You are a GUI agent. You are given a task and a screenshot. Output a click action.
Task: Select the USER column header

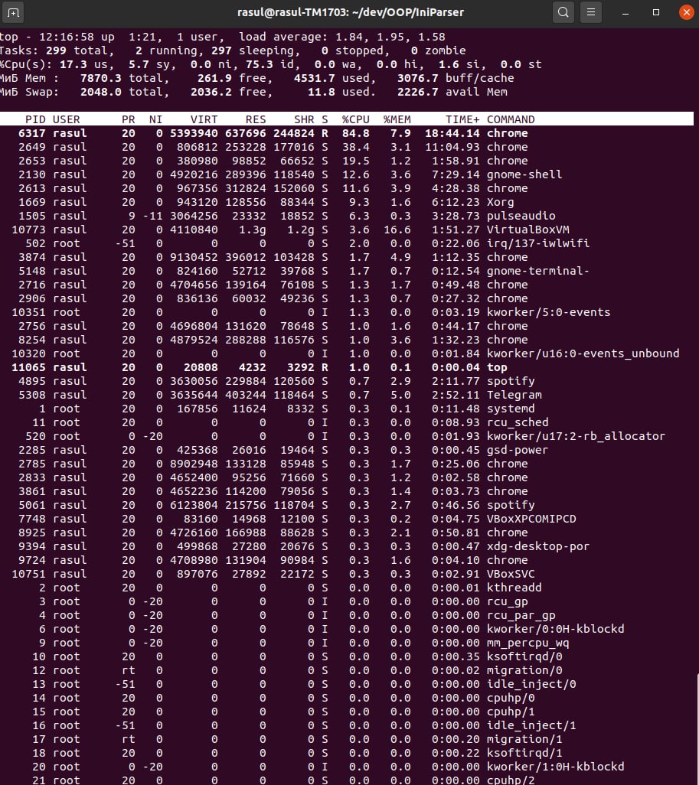pyautogui.click(x=66, y=119)
